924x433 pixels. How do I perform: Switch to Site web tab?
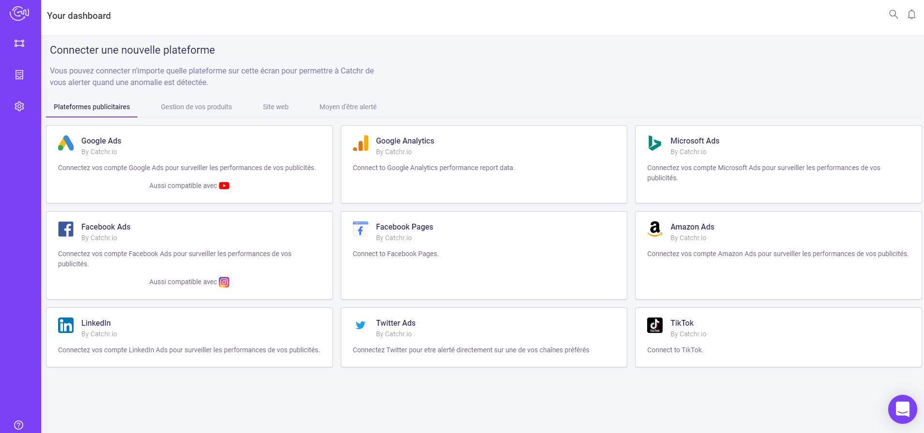pyautogui.click(x=276, y=107)
